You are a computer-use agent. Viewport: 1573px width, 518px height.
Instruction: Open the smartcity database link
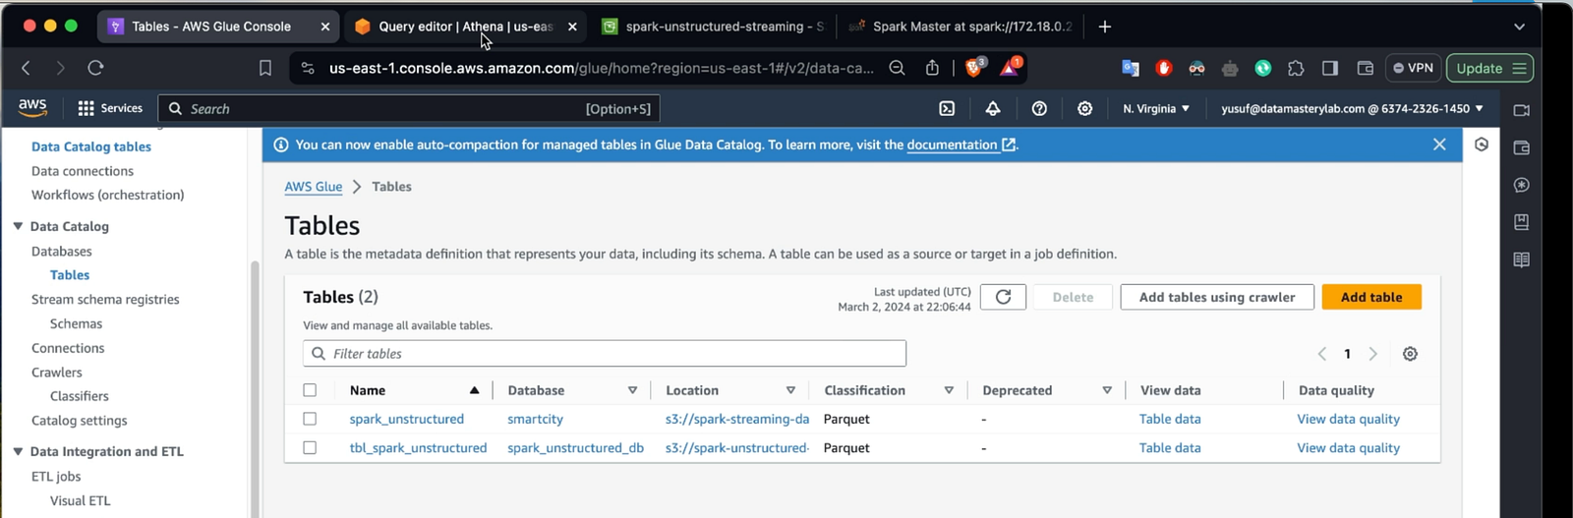point(535,419)
